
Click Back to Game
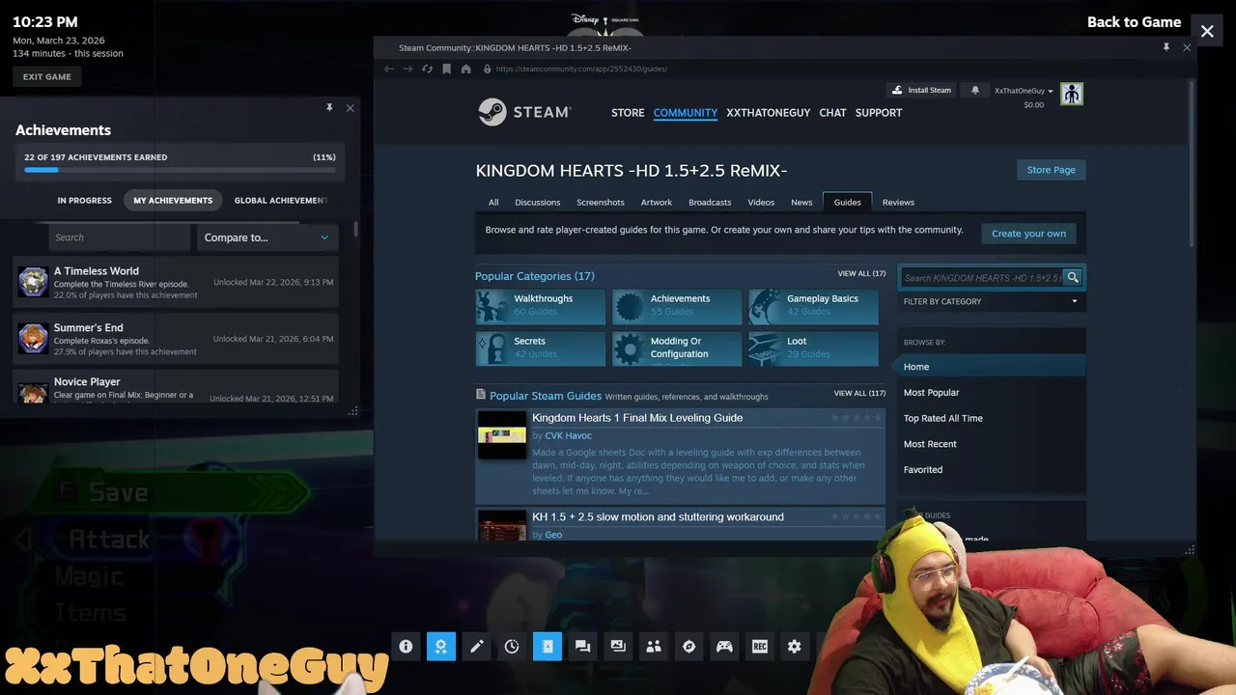click(x=1134, y=22)
